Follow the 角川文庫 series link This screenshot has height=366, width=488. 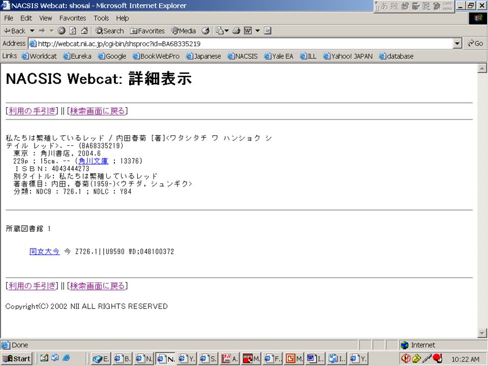(x=94, y=161)
